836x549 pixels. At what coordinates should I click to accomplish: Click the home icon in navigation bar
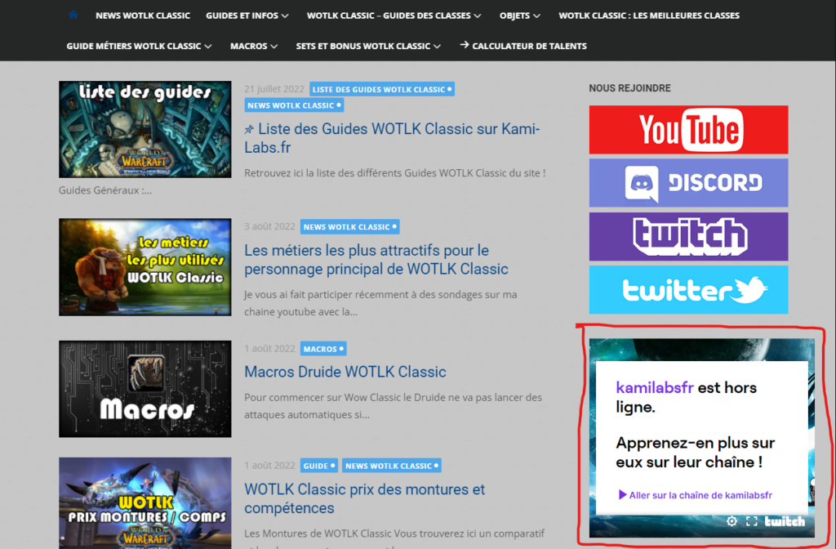73,15
